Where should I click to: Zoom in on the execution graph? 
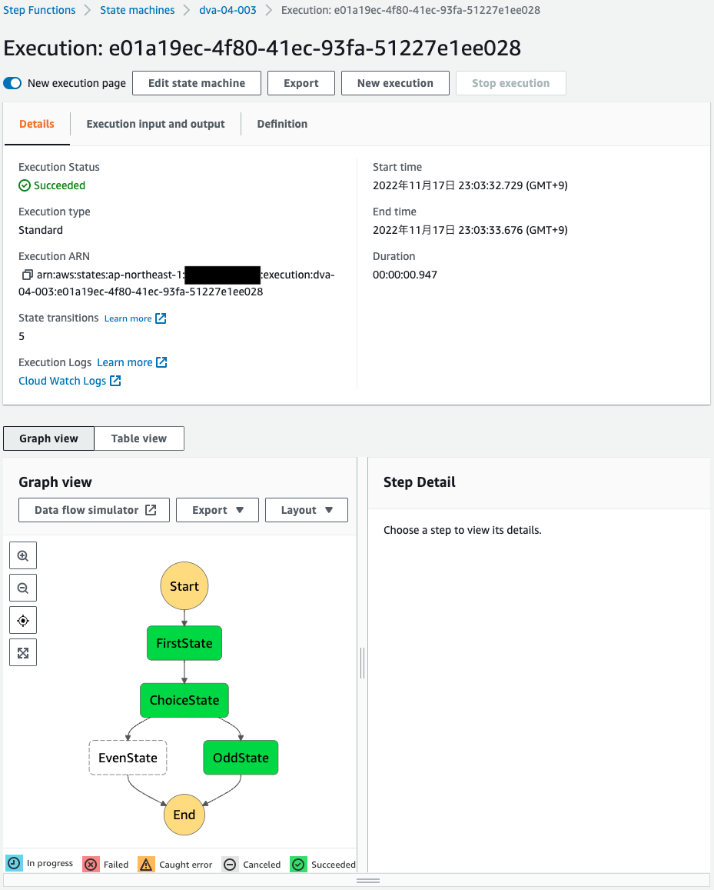click(22, 555)
